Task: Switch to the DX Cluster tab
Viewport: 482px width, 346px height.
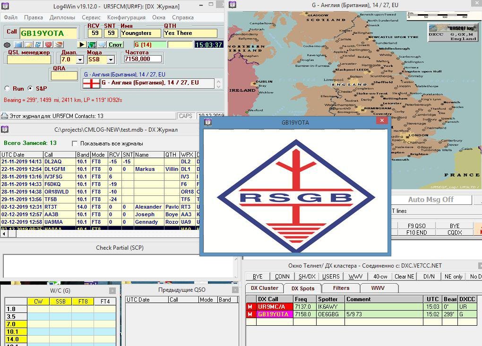Action: 264,288
